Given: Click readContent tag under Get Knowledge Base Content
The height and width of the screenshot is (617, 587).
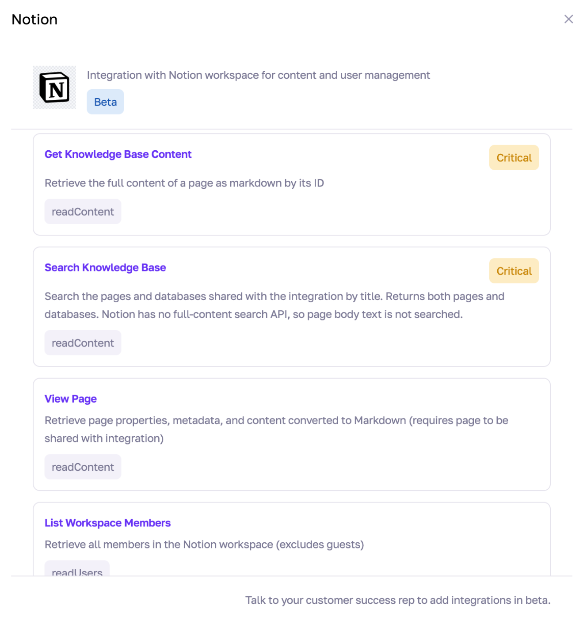Looking at the screenshot, I should 83,212.
